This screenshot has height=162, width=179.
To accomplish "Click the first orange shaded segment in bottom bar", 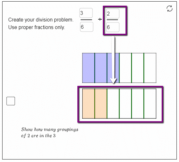I will [88, 104].
